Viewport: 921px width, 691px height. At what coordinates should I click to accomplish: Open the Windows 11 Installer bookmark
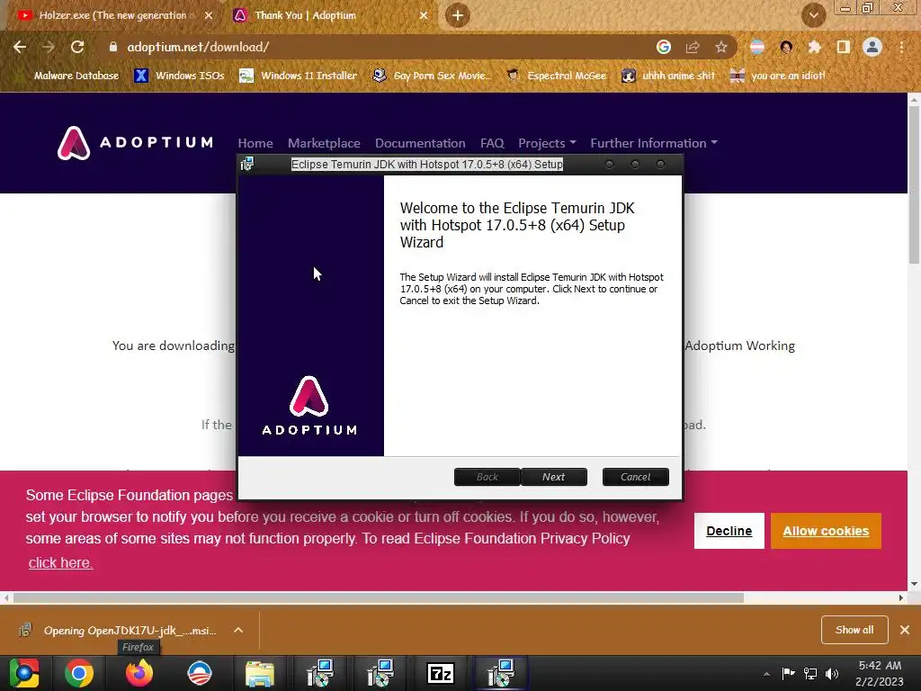pyautogui.click(x=299, y=76)
